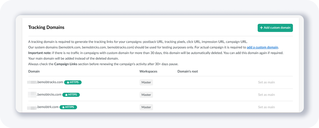
Task: Select Master workspace tag for bemobtrcks.com
Action: tap(146, 95)
